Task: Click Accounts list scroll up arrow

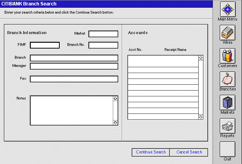Action: click(x=201, y=58)
